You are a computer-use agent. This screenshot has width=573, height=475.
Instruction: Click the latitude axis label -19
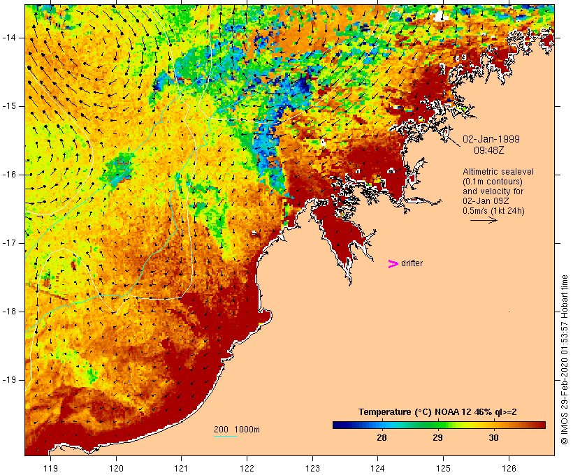[x=9, y=380]
